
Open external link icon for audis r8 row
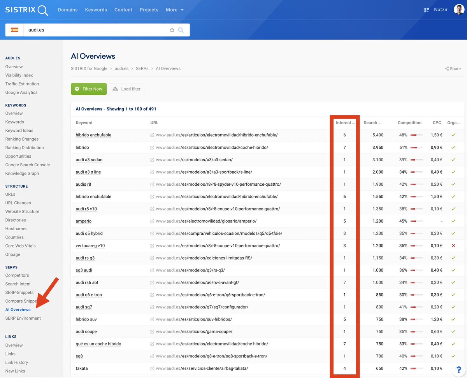(x=152, y=184)
